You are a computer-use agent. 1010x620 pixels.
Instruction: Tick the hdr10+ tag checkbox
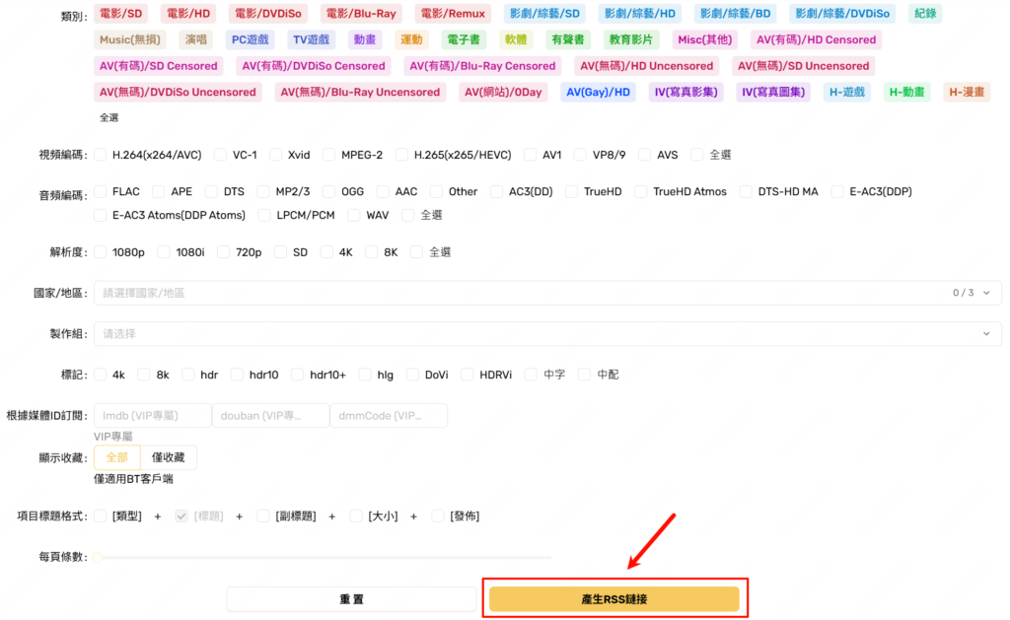[298, 375]
